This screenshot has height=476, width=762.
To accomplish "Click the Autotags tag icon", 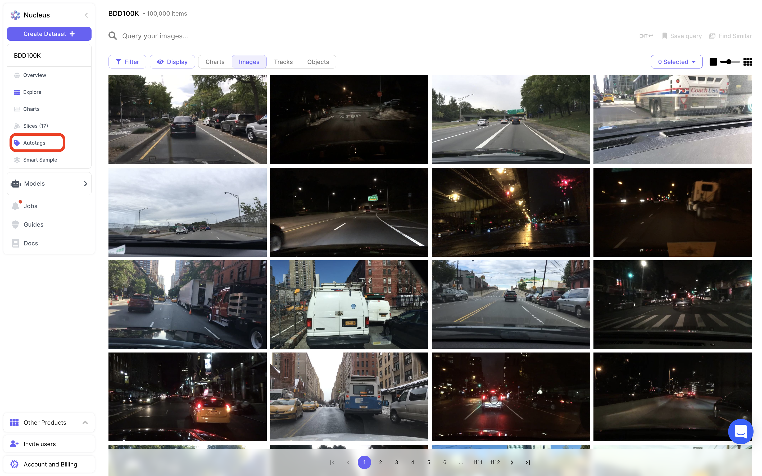I will pyautogui.click(x=17, y=143).
